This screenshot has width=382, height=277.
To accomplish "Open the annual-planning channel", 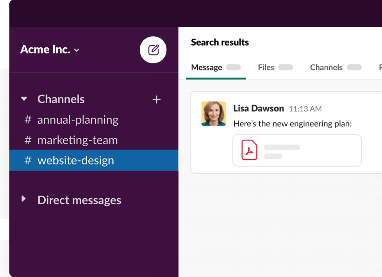I will point(78,120).
